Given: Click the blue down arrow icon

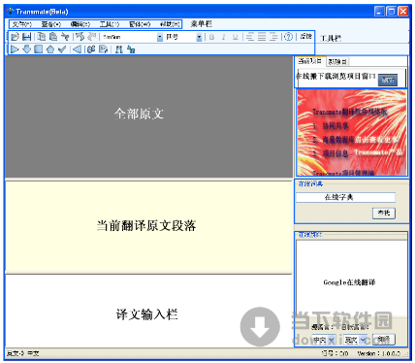Looking at the screenshot, I should [x=27, y=49].
